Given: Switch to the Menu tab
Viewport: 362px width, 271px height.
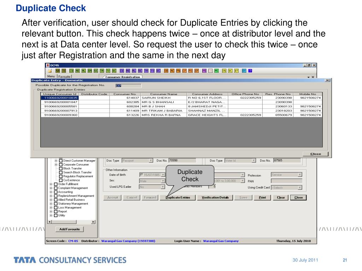Looking at the screenshot, I should click(51, 76).
